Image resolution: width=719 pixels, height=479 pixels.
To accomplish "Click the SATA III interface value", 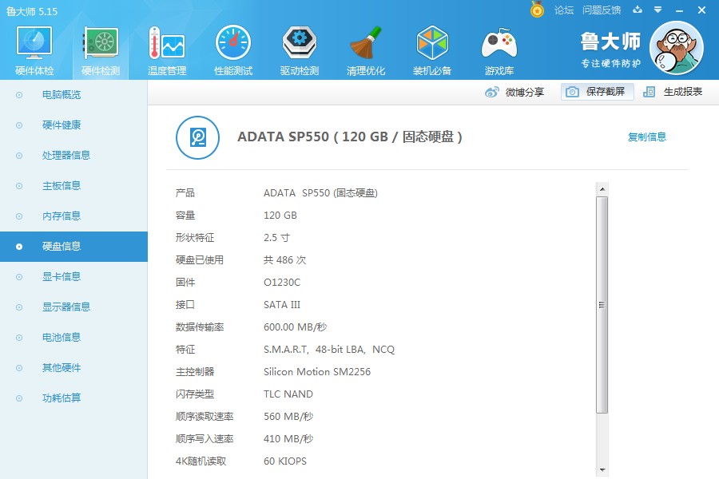I will [281, 305].
